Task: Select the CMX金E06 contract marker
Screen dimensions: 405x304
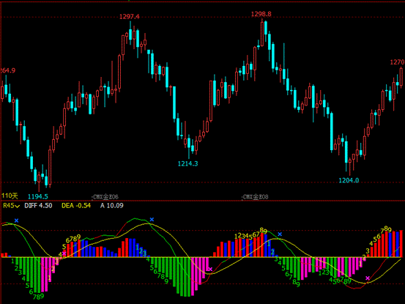Action: click(105, 197)
